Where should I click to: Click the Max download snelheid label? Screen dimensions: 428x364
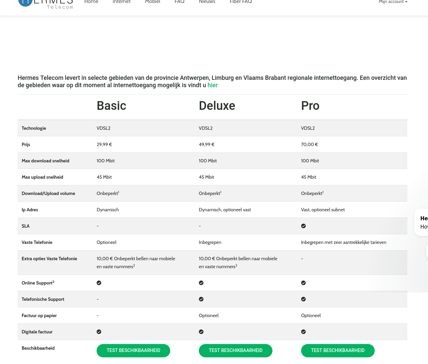click(46, 161)
